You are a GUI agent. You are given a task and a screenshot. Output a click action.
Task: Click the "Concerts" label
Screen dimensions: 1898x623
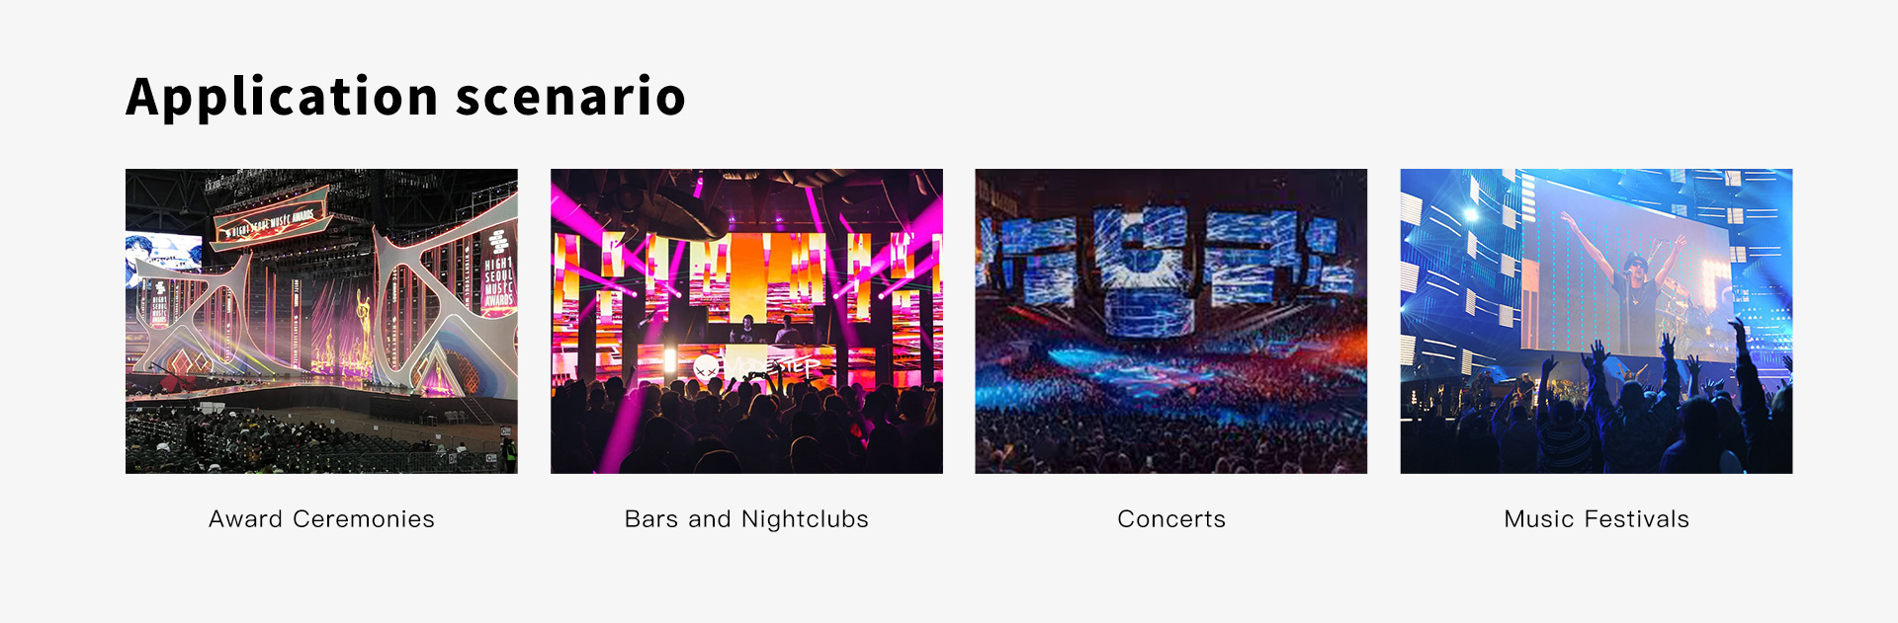pyautogui.click(x=1171, y=519)
